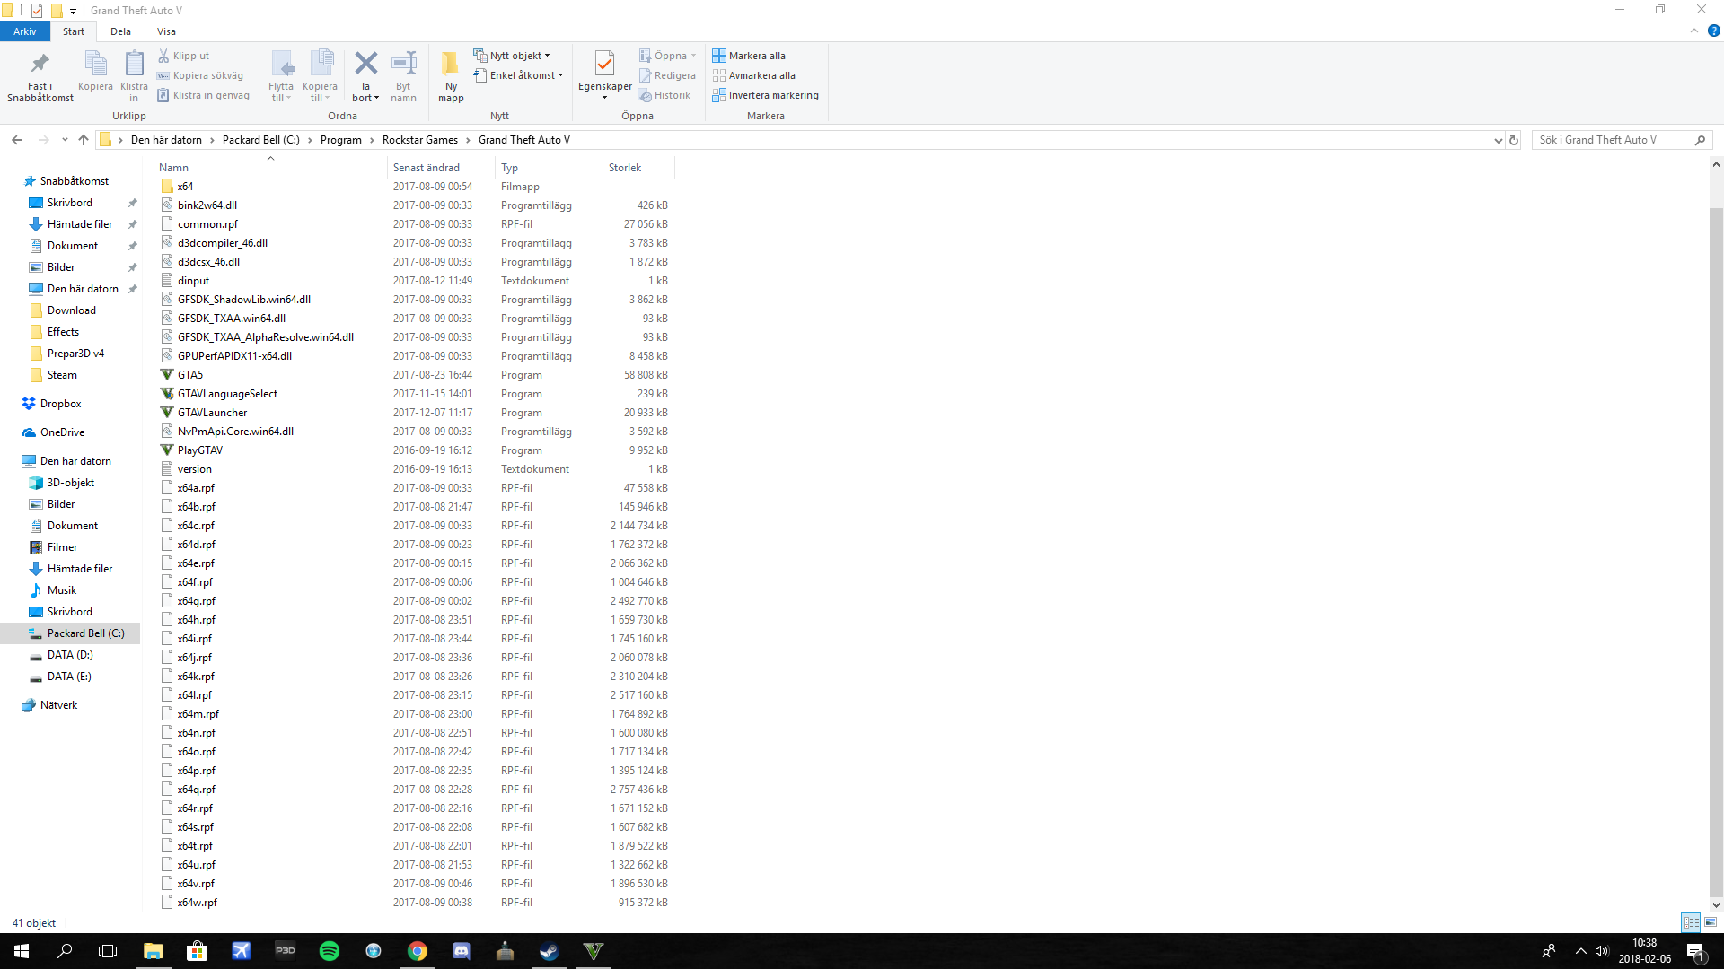Refresh the folder with reload icon
Screen dimensions: 1724x969
click(1514, 140)
